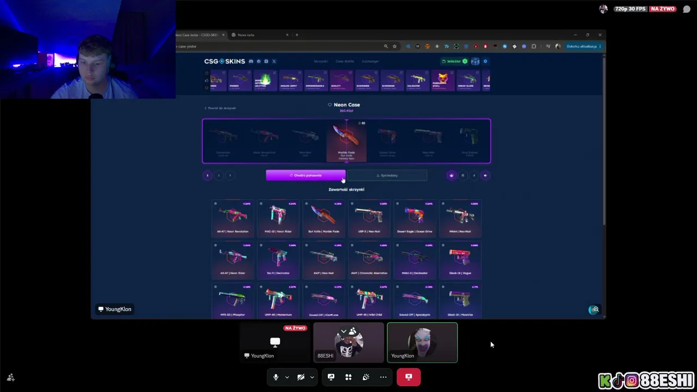The image size is (697, 392).
Task: Open the activities button in call controls
Action: (x=348, y=377)
